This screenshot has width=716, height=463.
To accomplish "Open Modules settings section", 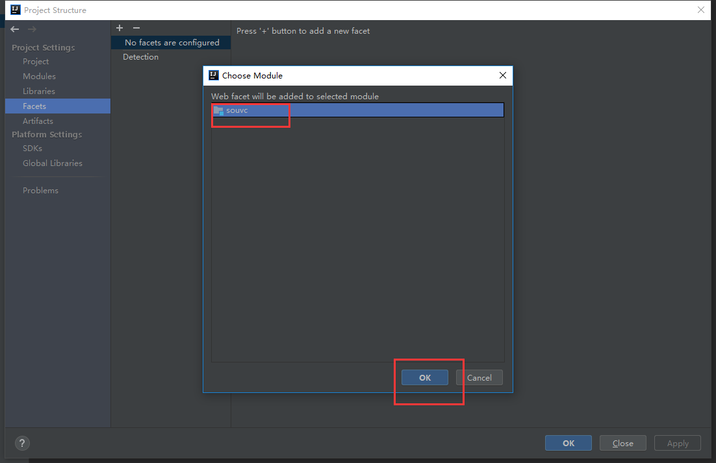I will click(39, 76).
